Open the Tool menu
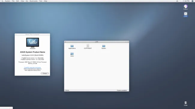Viewport: 195px width, 109px height. [41, 1]
